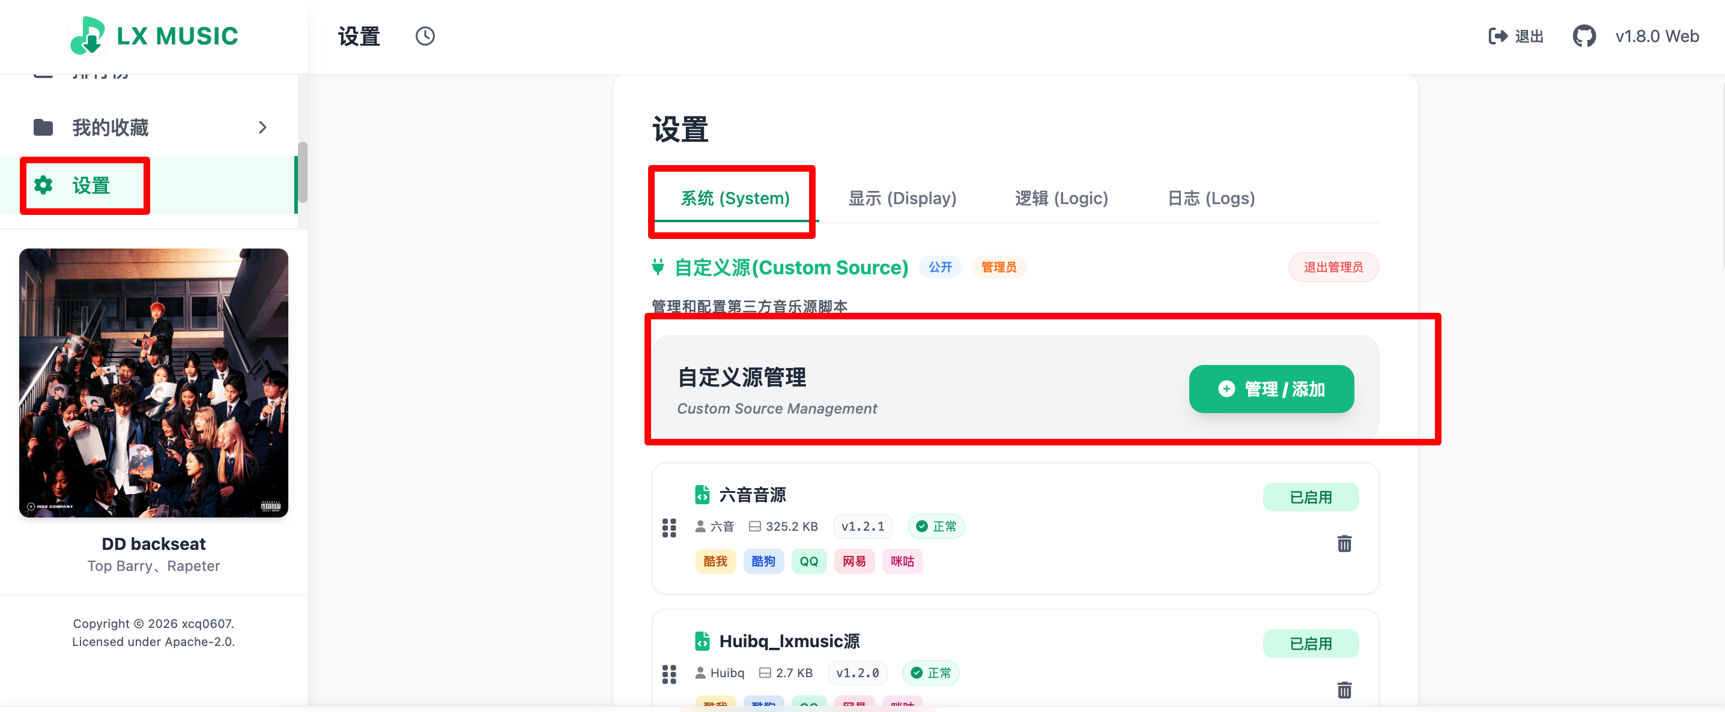Open 我的收藏 folder in sidebar
Screen dimensions: 1725x712
111,127
